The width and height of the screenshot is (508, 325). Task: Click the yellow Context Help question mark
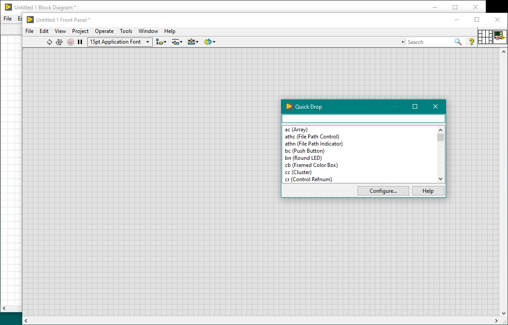(471, 42)
